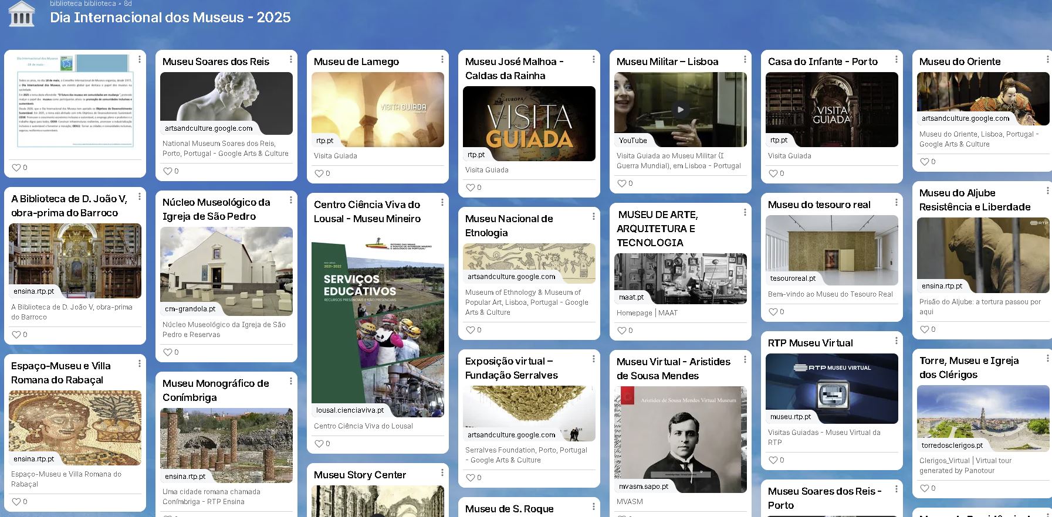Like the Museu de Lamego post
The width and height of the screenshot is (1052, 517).
click(319, 174)
